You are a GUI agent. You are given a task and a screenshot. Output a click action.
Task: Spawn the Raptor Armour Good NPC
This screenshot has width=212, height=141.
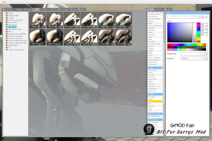coord(55,37)
